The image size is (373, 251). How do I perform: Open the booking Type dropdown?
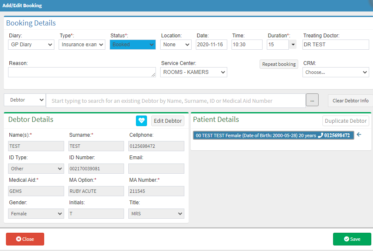point(82,45)
